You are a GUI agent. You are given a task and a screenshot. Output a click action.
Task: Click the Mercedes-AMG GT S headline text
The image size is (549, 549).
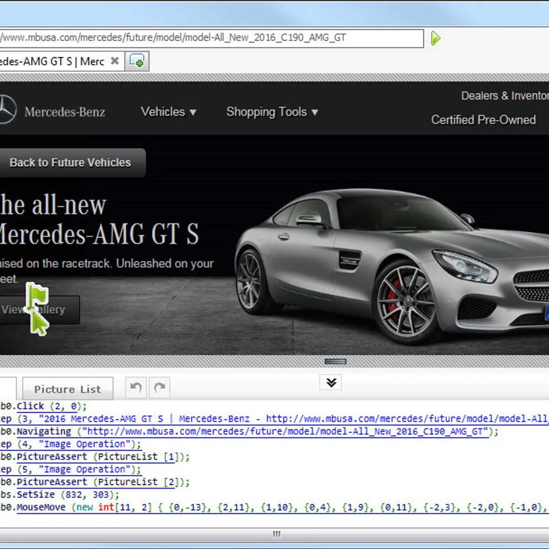tap(99, 234)
